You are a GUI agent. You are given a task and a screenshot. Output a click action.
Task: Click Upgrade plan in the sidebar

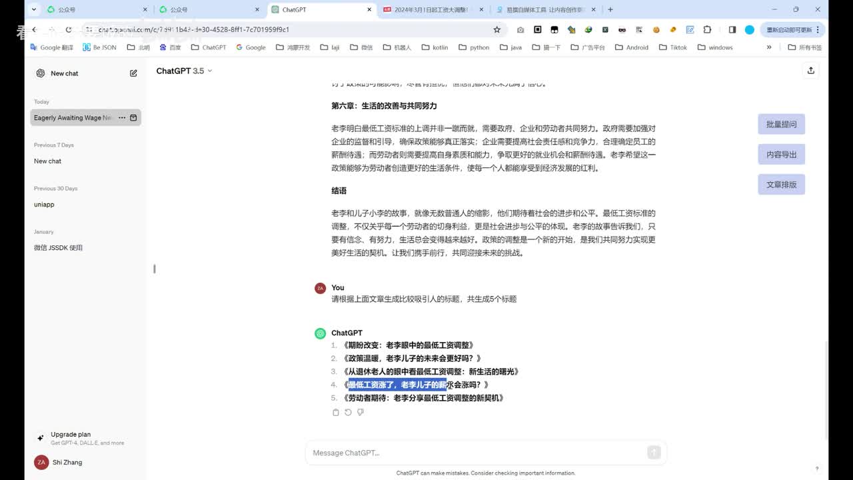71,435
